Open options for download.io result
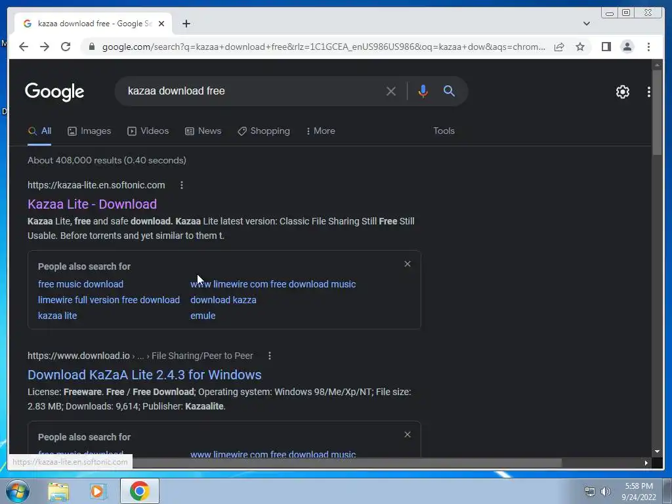Image resolution: width=672 pixels, height=504 pixels. click(x=270, y=356)
